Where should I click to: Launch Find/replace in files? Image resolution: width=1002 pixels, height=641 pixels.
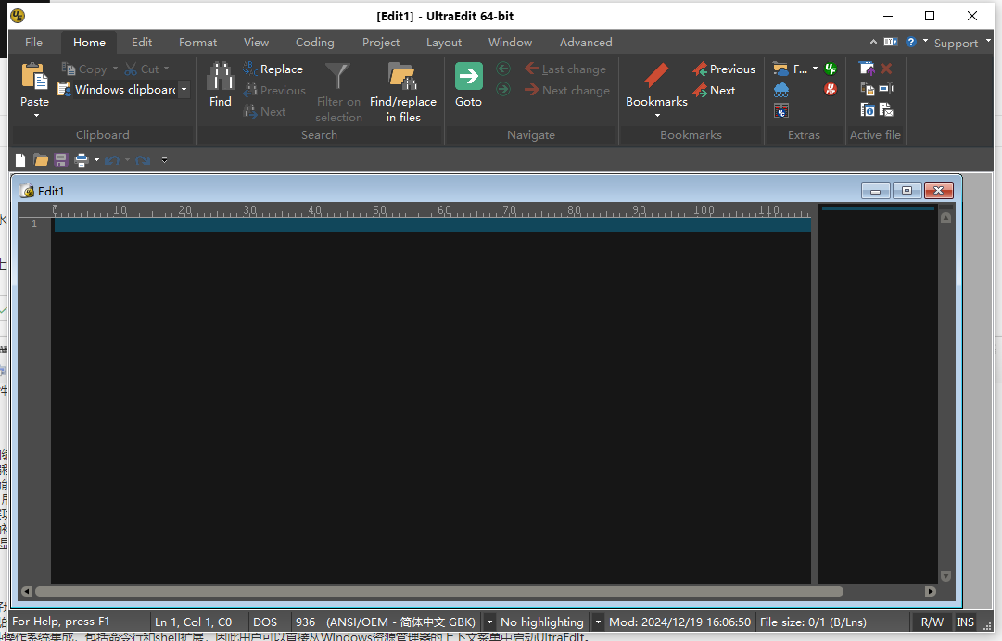pos(402,90)
